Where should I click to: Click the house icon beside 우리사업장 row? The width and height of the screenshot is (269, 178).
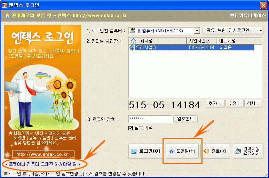point(132,47)
